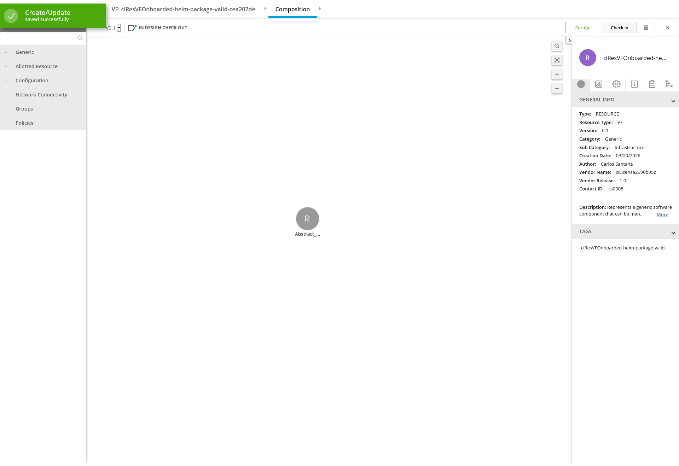Click the fit-to-screen canvas icon

[x=557, y=60]
